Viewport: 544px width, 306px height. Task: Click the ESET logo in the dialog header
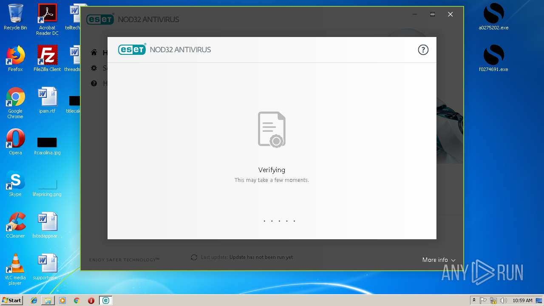click(132, 49)
